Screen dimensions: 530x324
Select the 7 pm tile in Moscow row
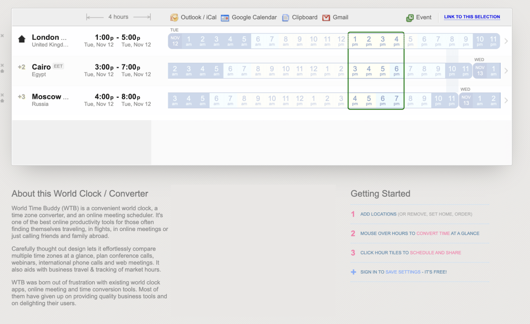click(396, 101)
